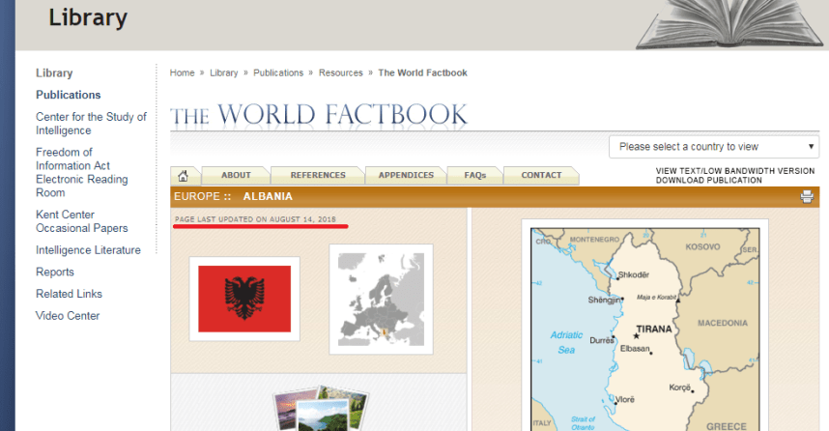Click the Download Publication link

[708, 181]
